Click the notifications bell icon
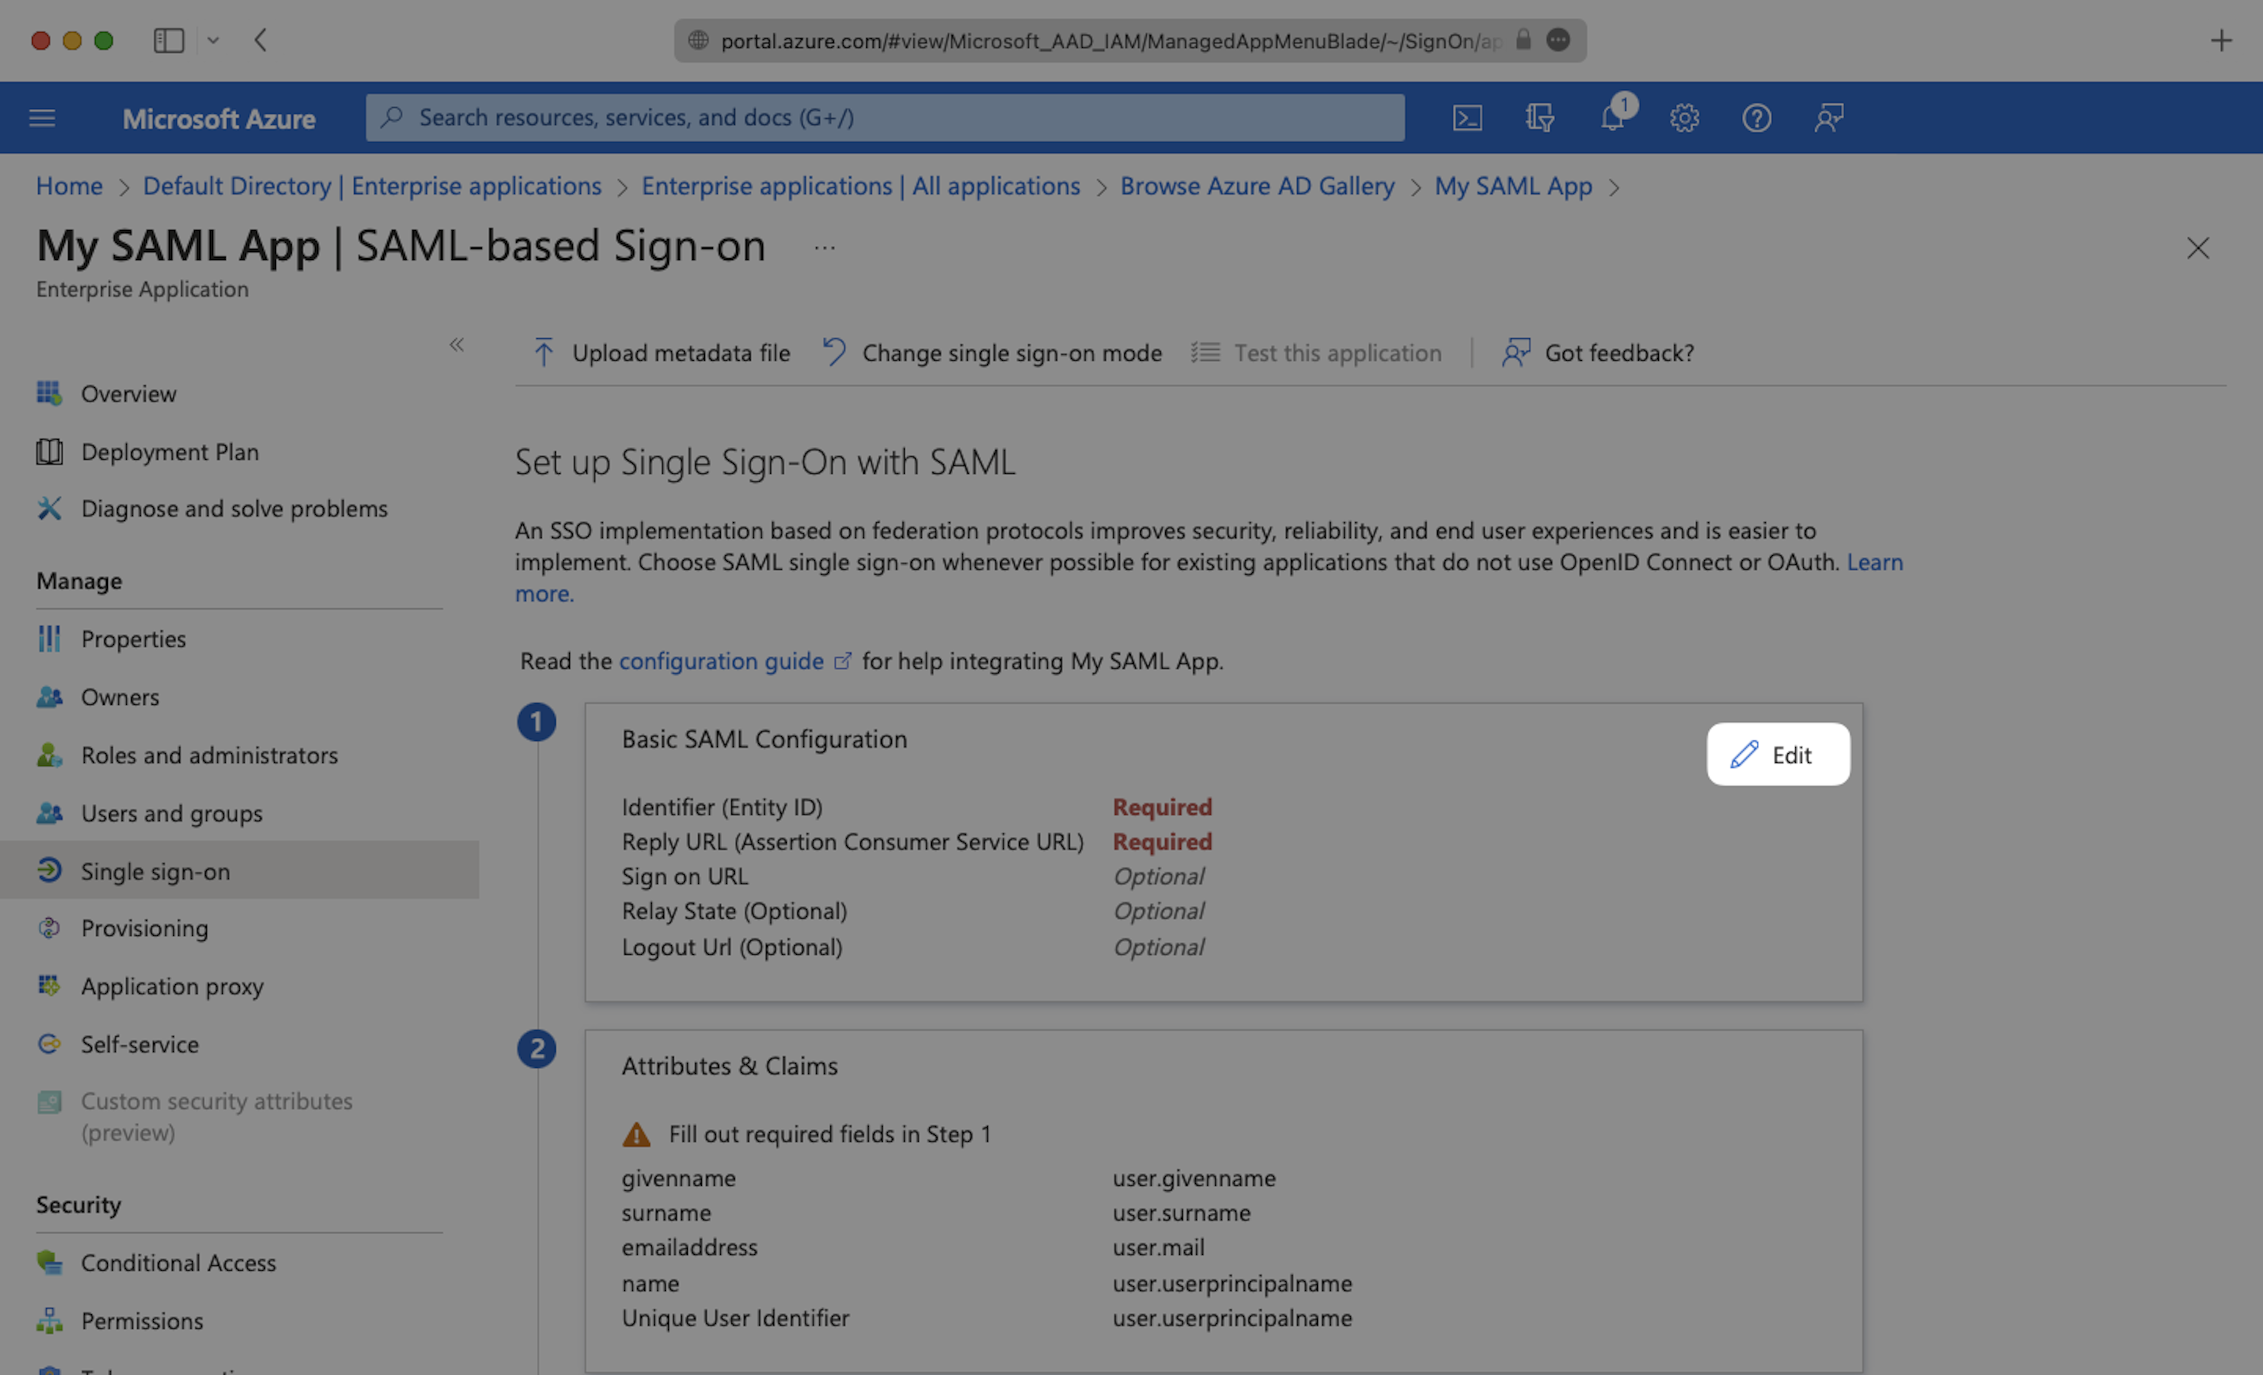This screenshot has height=1375, width=2263. pos(1612,117)
